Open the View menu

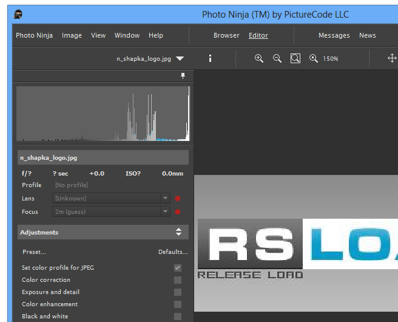click(98, 35)
